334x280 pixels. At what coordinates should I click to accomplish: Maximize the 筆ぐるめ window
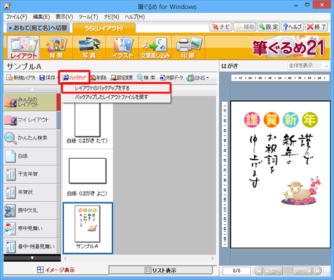tap(307, 5)
